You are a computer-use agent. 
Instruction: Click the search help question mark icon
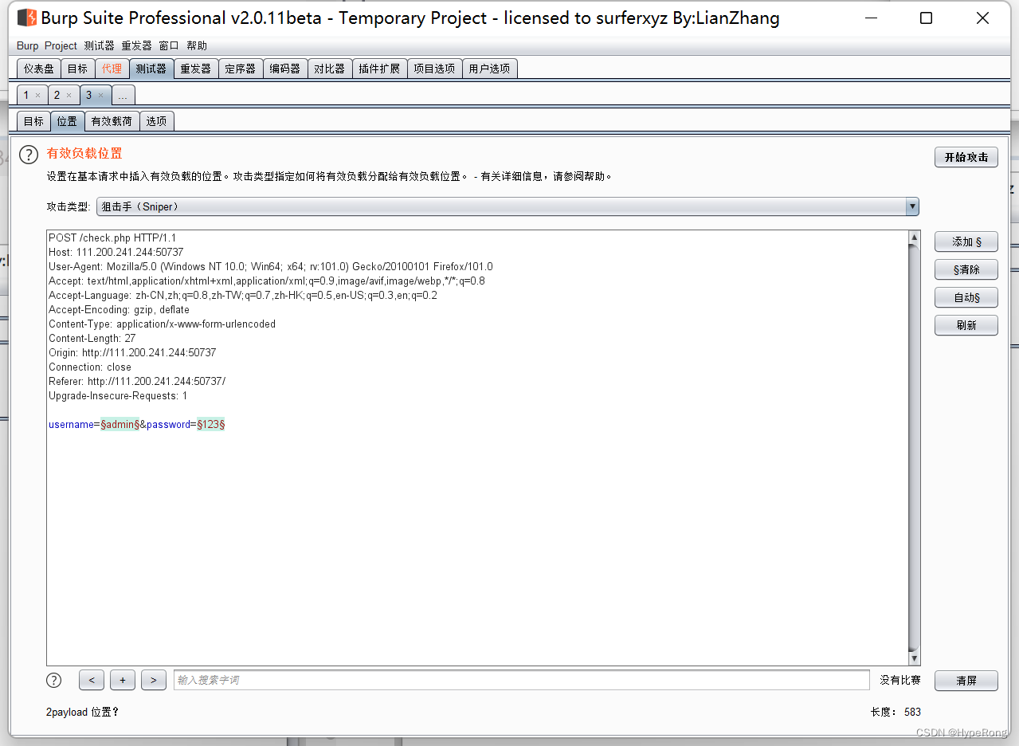point(53,680)
